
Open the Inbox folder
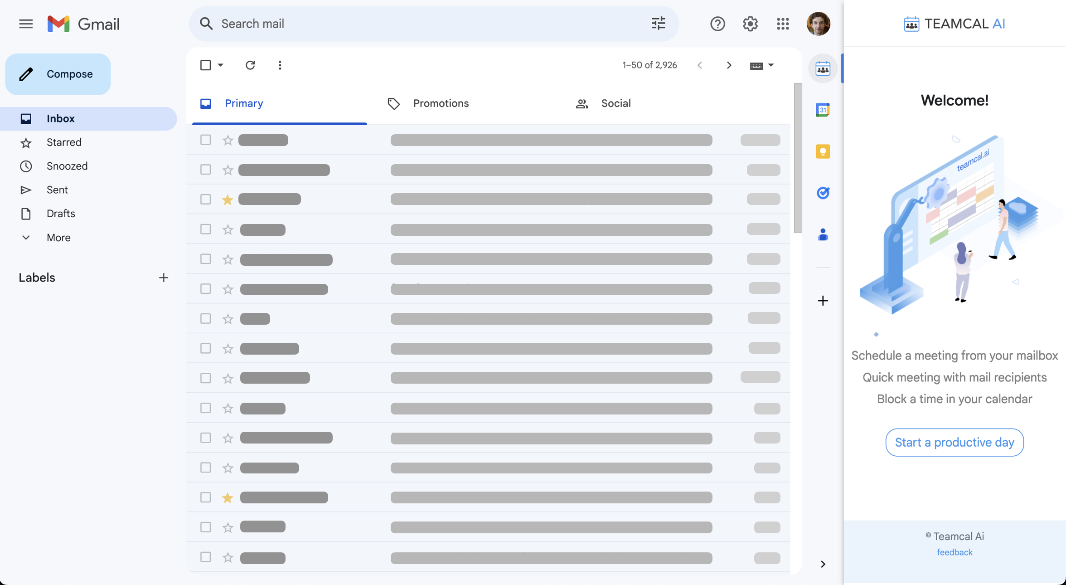pyautogui.click(x=88, y=119)
